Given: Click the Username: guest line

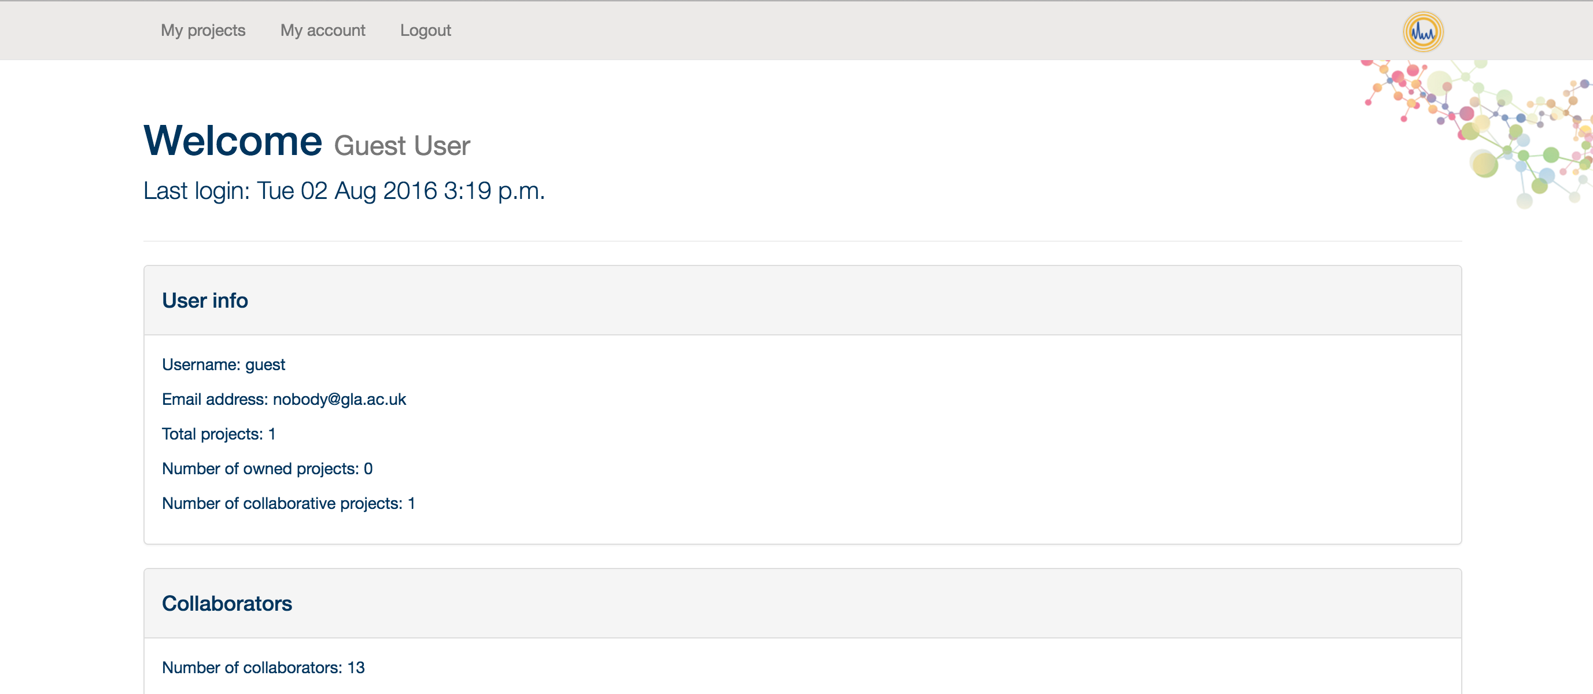Looking at the screenshot, I should pyautogui.click(x=223, y=364).
